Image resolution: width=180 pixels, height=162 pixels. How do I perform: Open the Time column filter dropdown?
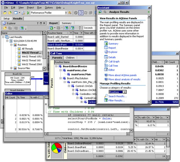click(81, 33)
